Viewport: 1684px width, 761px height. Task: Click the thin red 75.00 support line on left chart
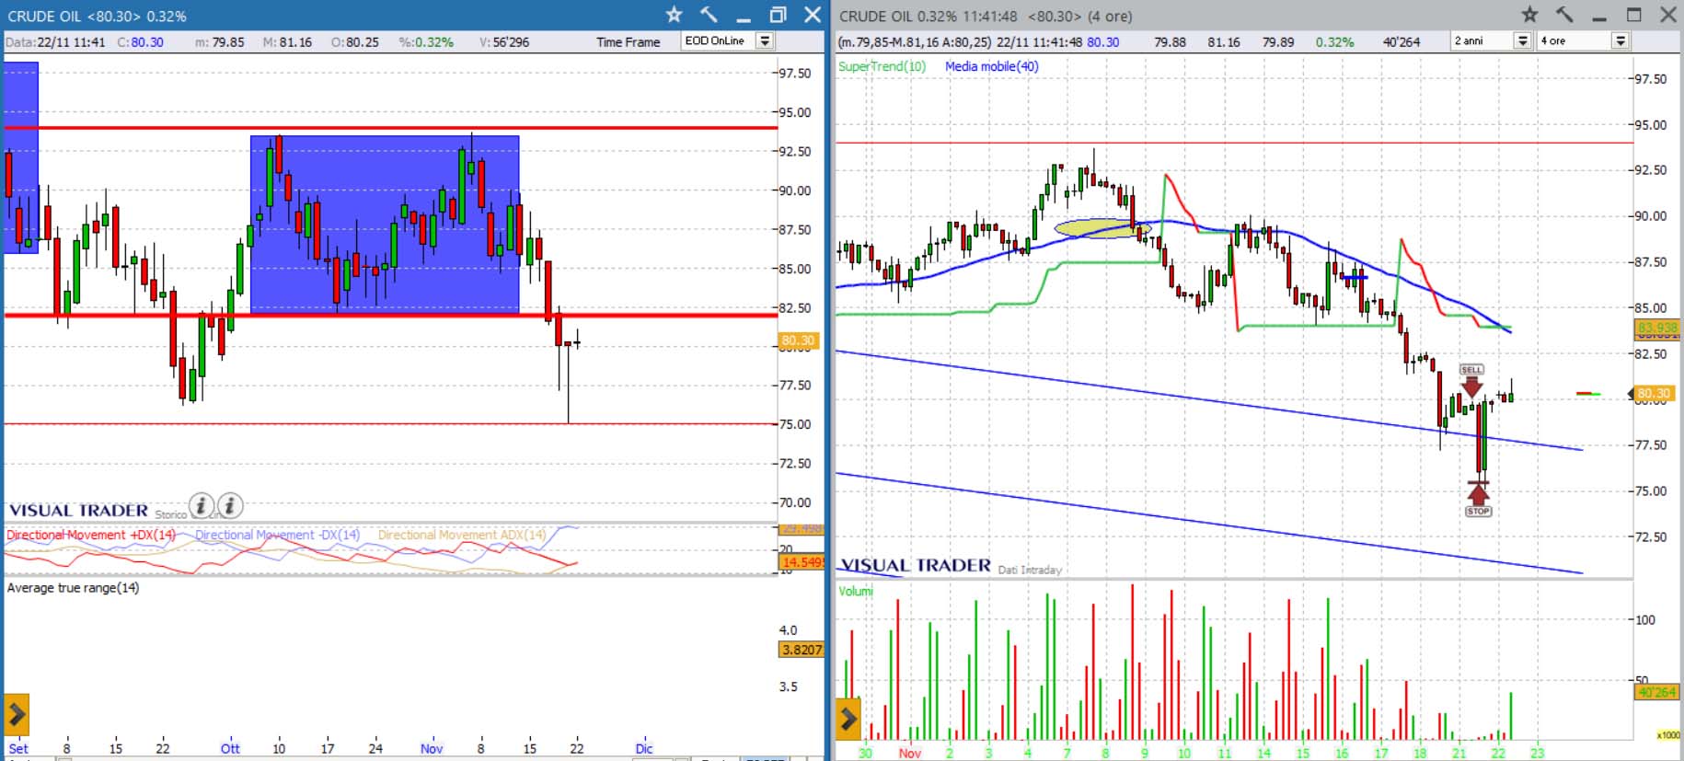[x=390, y=424]
